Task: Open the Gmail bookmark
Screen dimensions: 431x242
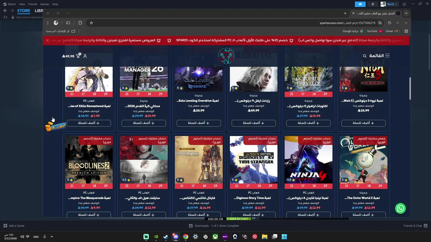Action: [392, 31]
